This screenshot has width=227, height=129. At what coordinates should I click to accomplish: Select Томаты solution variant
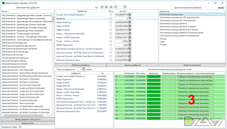point(163,45)
